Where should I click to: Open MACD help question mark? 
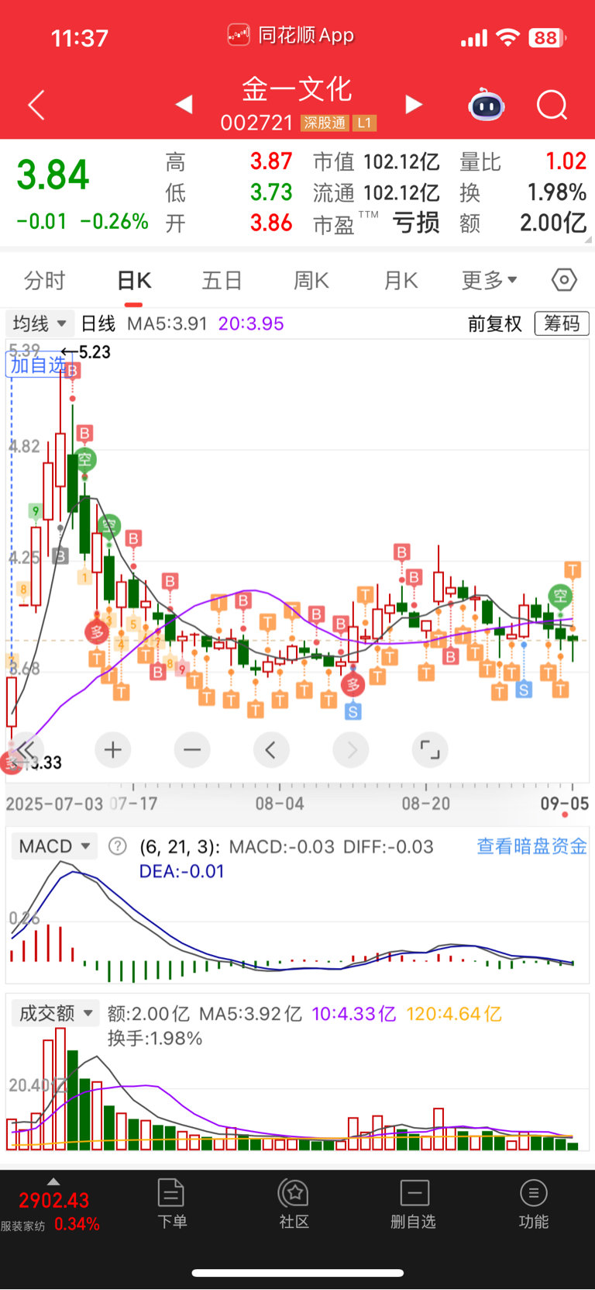pyautogui.click(x=117, y=846)
